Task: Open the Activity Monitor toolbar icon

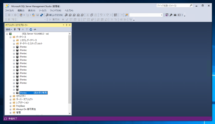Action: (x=115, y=15)
